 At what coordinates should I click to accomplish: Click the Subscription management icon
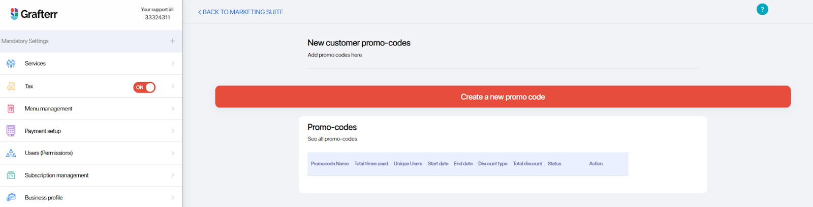[11, 175]
